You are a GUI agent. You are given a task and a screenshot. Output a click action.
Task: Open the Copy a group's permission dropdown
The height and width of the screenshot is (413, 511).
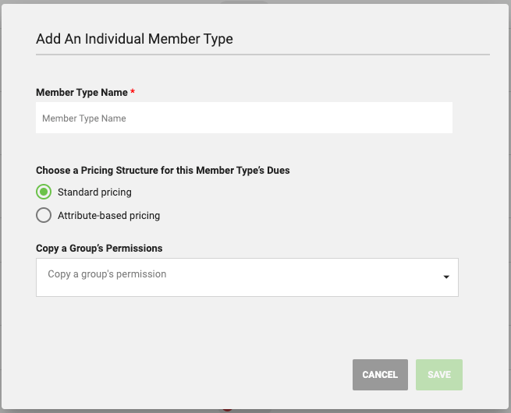point(247,277)
